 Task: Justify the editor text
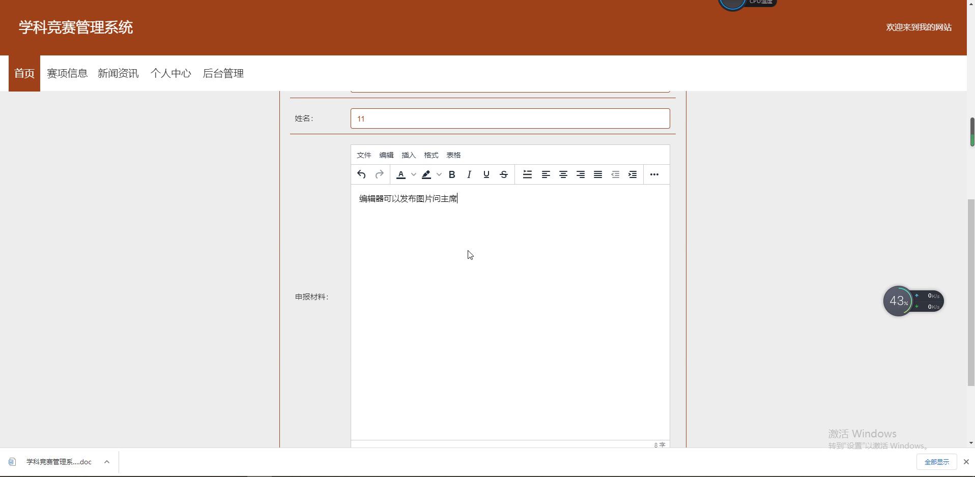coord(597,174)
